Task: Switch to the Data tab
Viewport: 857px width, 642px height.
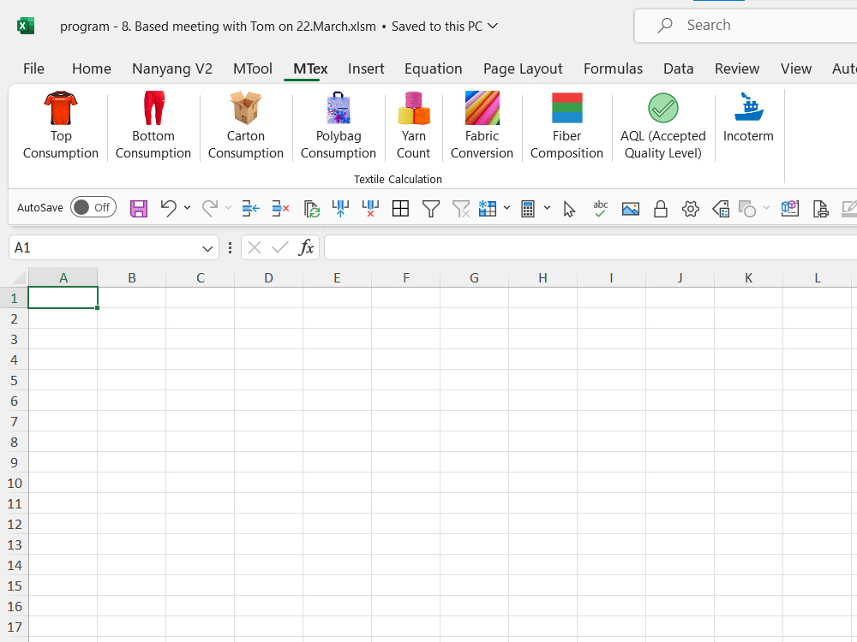Action: click(678, 68)
